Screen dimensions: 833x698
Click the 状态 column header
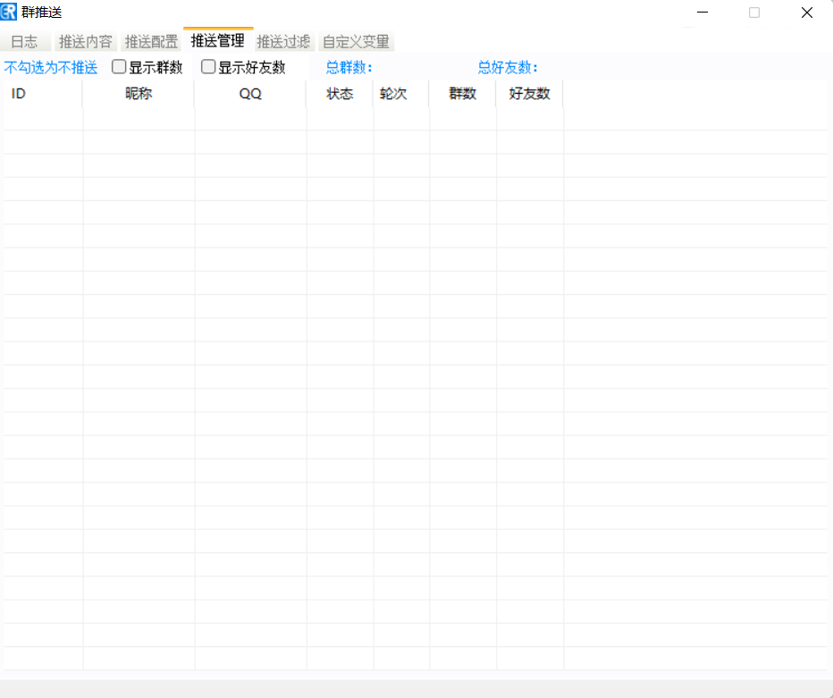click(340, 94)
